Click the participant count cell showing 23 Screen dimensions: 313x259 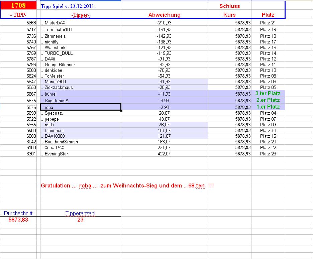tap(80, 220)
